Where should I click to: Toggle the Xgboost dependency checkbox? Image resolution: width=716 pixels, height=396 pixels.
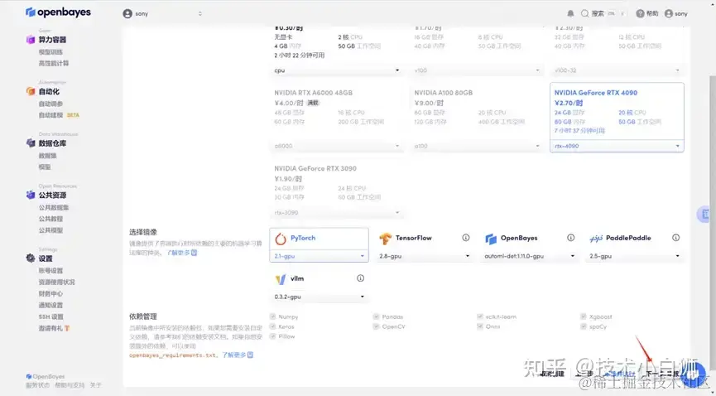pyautogui.click(x=583, y=316)
